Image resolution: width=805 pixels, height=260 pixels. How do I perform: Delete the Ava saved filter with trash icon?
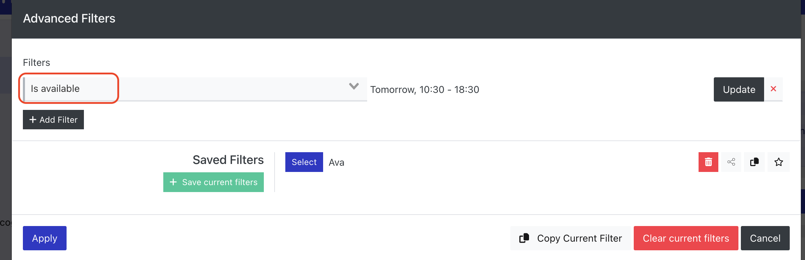[708, 162]
